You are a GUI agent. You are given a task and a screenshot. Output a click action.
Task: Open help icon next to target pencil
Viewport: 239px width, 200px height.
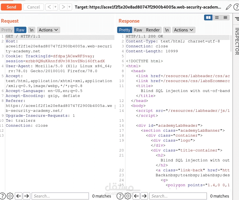point(237,7)
